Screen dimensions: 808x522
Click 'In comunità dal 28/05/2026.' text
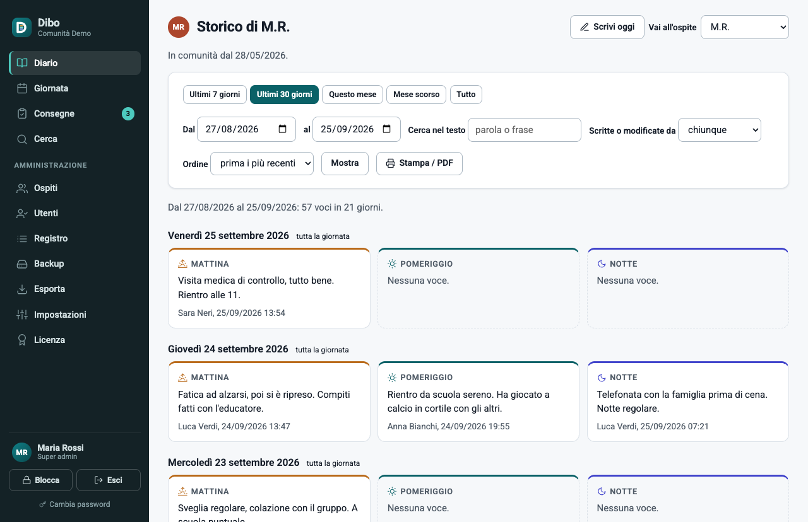pos(228,55)
